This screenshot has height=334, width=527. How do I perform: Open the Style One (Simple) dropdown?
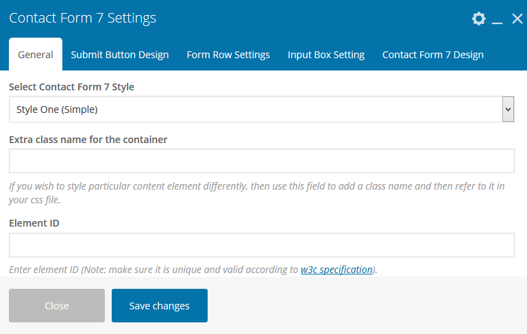pos(254,109)
